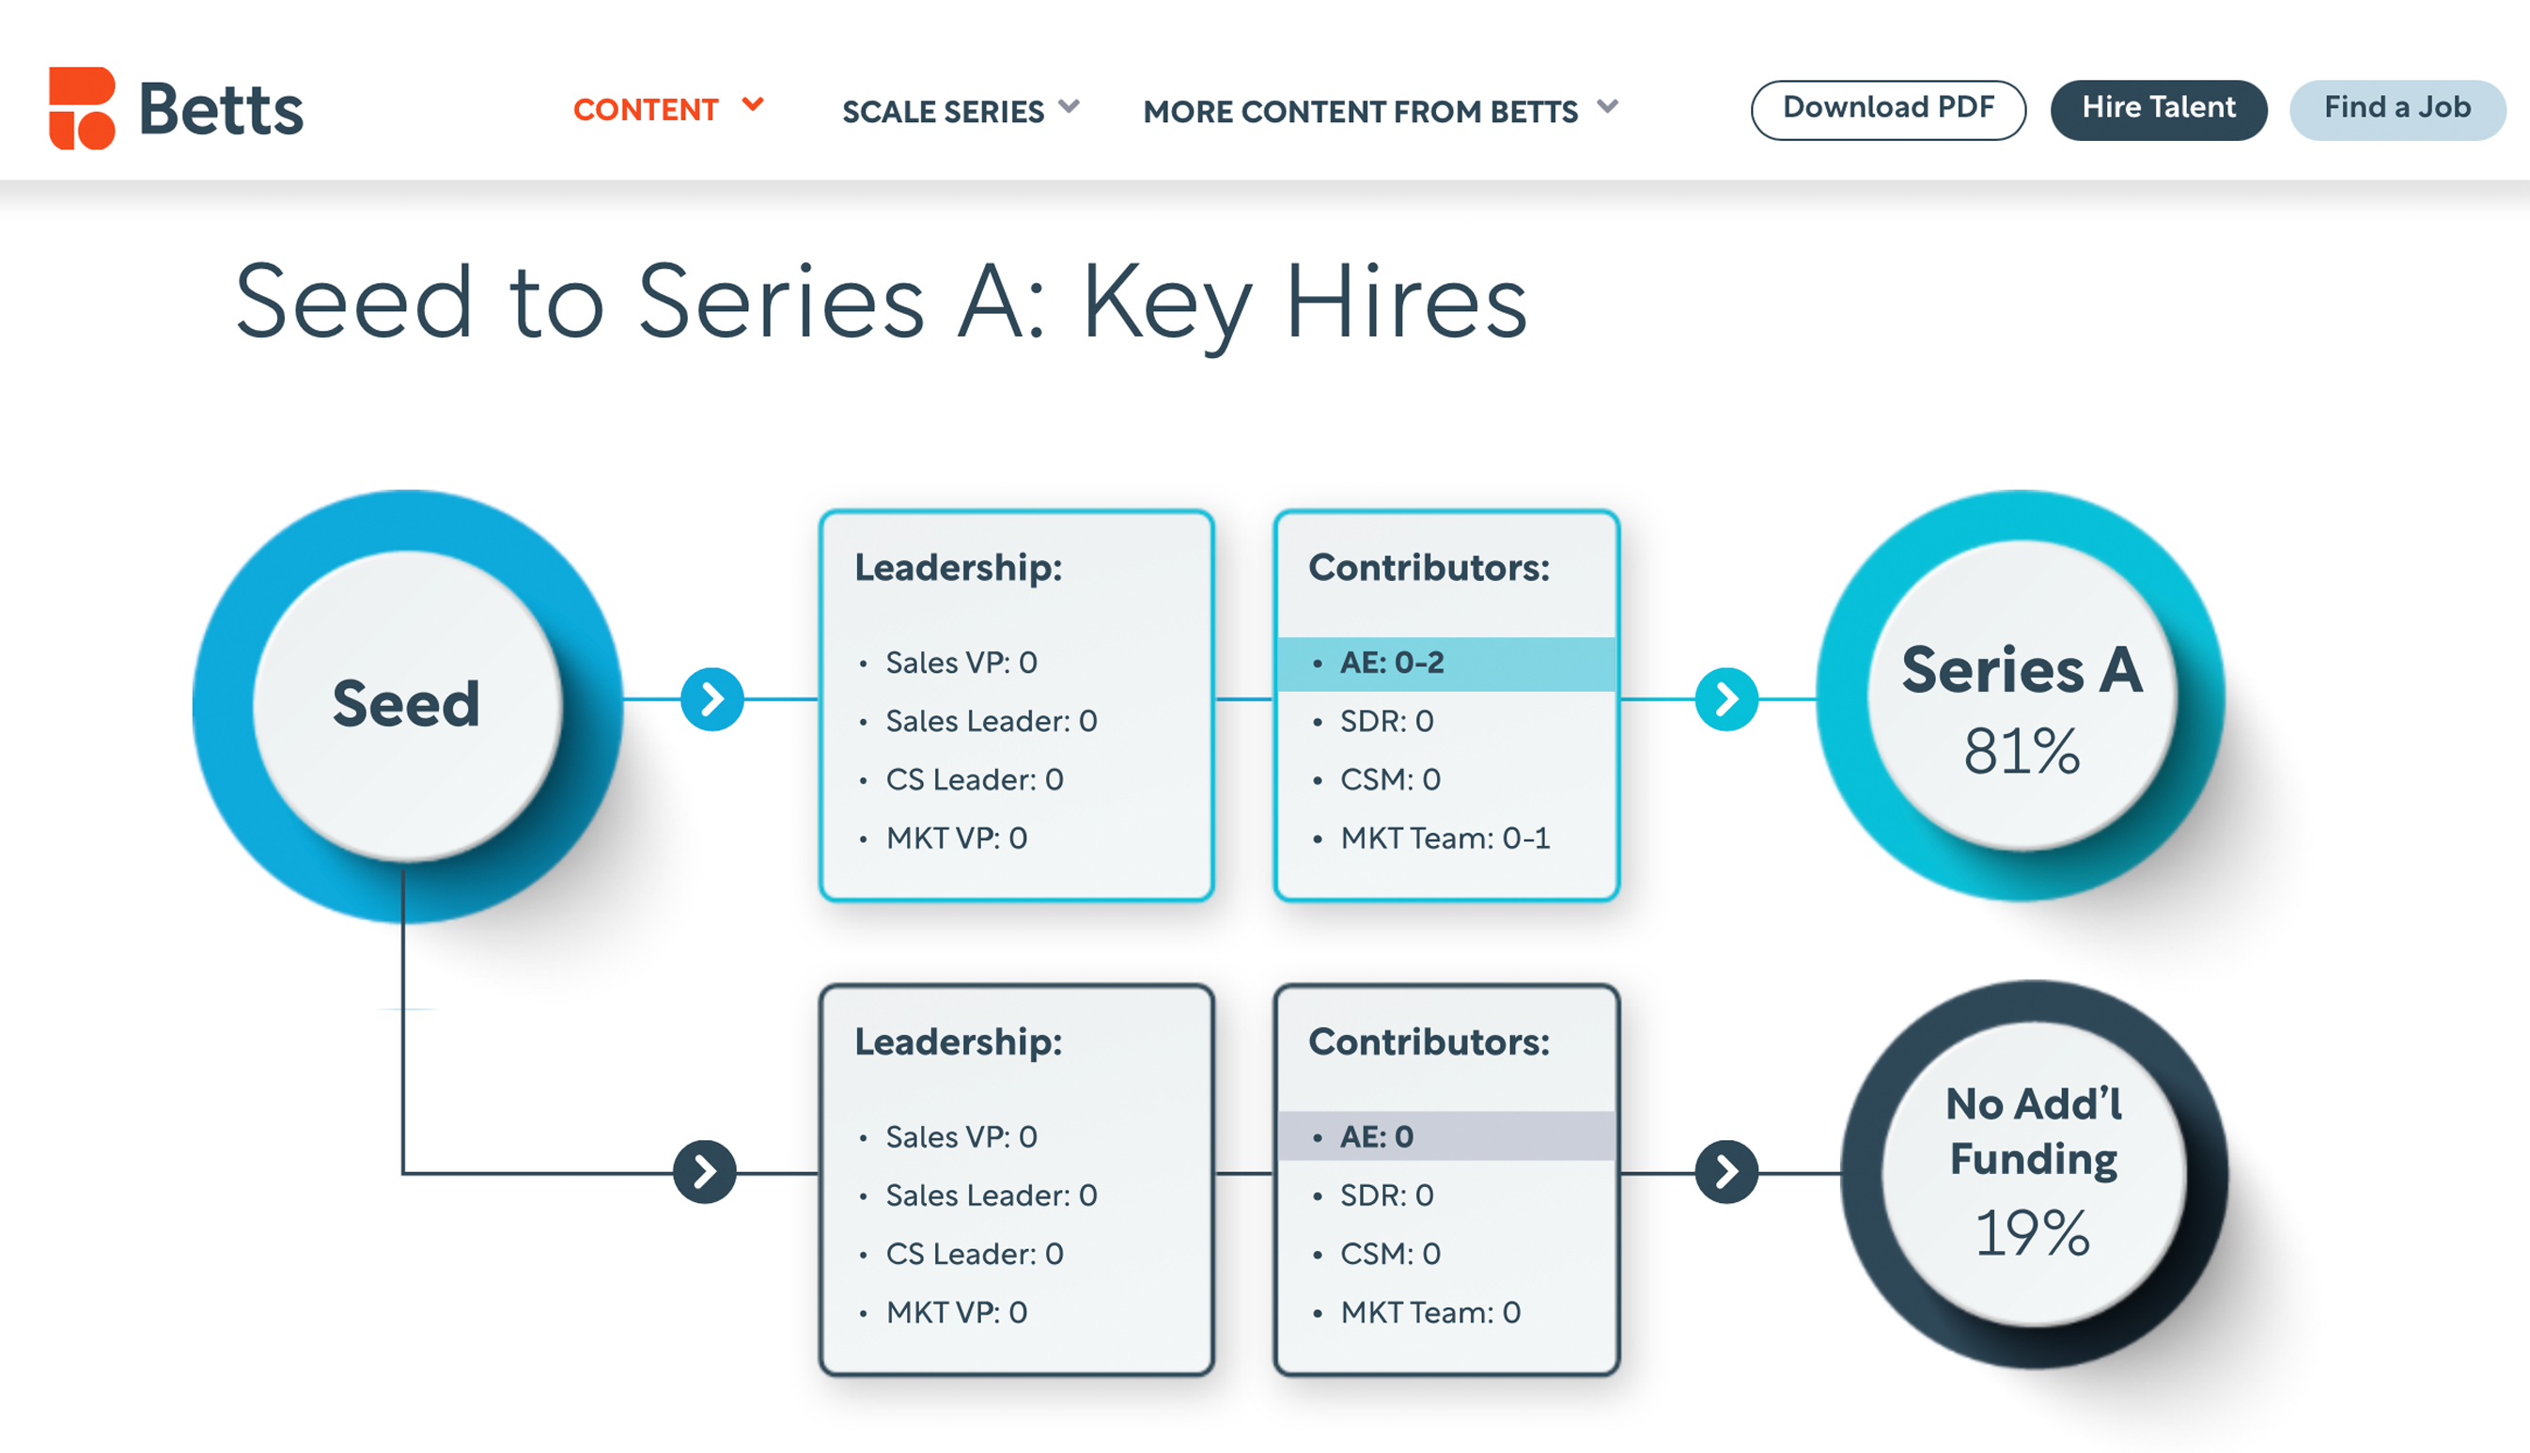Image resolution: width=2530 pixels, height=1453 pixels.
Task: Click the Series A 81% circle
Action: (x=2022, y=696)
